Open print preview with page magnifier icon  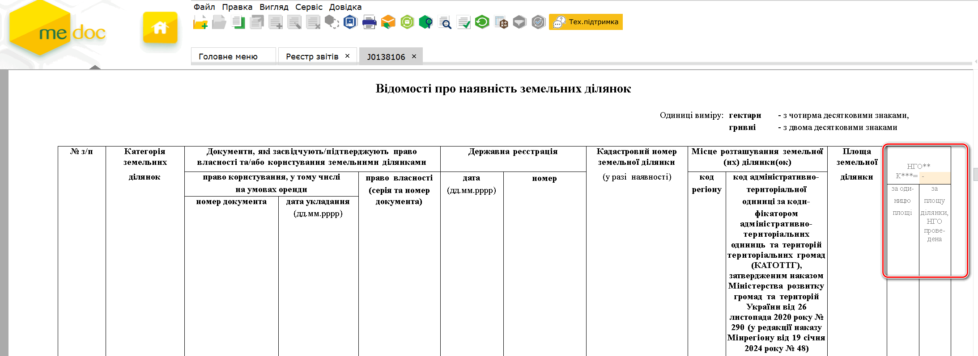point(445,22)
